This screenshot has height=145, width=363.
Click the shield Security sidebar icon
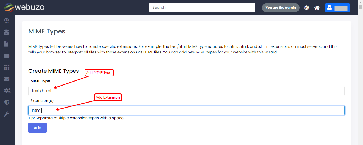(7, 103)
